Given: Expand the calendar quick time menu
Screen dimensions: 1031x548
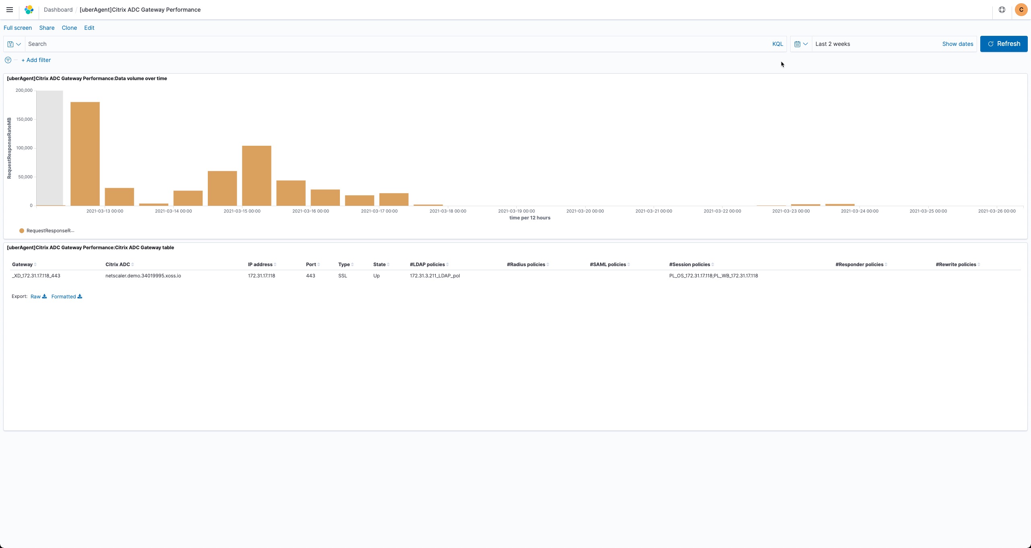Looking at the screenshot, I should 801,44.
